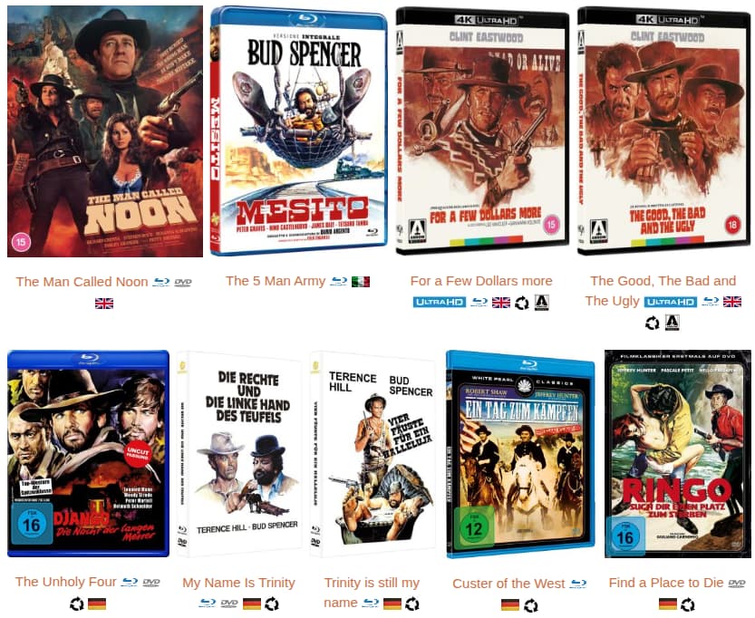Screen dimensions: 755x618
Task: Click the Blu-ray icon beside The Man Called Noon
Action: [x=160, y=282]
